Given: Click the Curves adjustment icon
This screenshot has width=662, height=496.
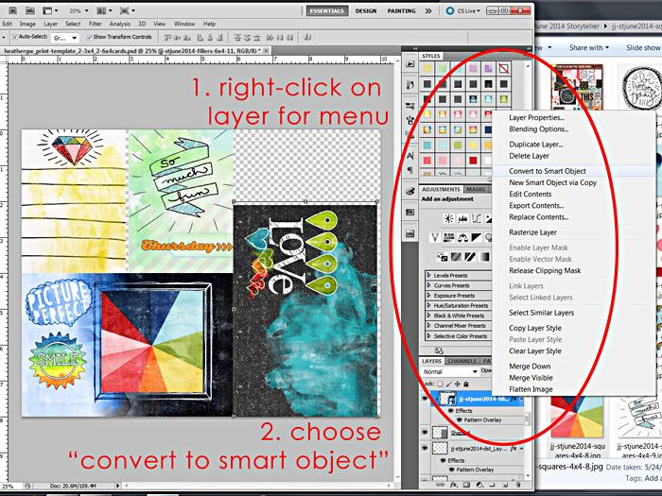Looking at the screenshot, I should 477,218.
